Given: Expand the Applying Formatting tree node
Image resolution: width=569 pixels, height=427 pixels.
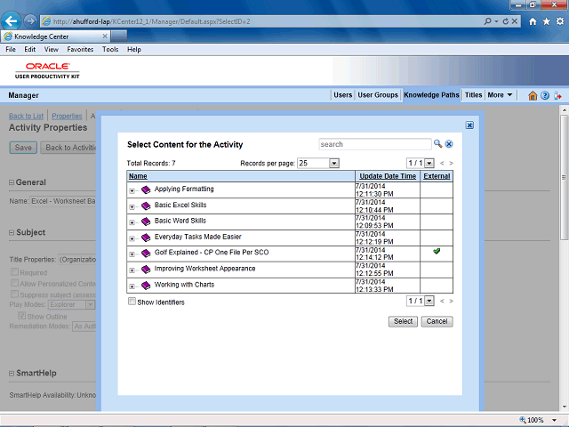Looking at the screenshot, I should pos(132,190).
